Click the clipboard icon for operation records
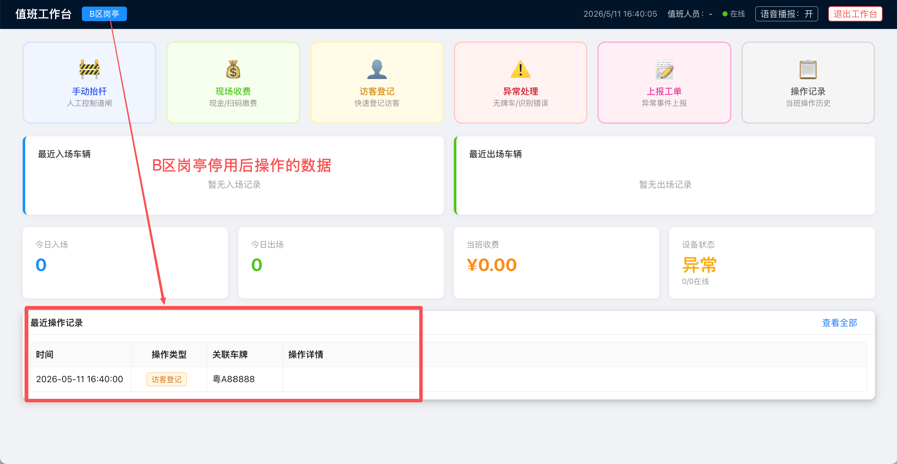The height and width of the screenshot is (464, 897). tap(808, 69)
